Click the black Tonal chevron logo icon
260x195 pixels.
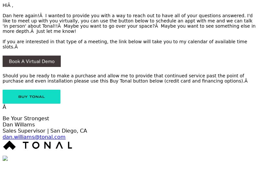coord(9,145)
